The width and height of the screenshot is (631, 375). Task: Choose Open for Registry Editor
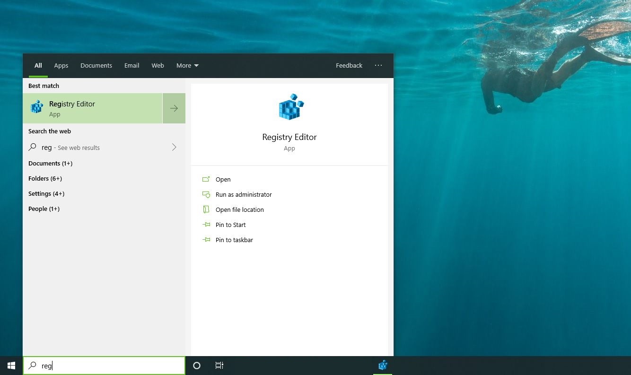coord(223,179)
